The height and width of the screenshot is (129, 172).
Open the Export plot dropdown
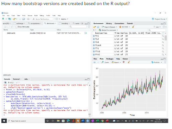point(116,62)
